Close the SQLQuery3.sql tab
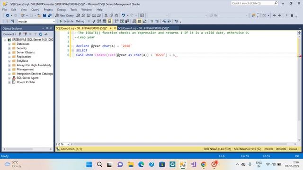This screenshot has height=170, width=303. (x=115, y=28)
